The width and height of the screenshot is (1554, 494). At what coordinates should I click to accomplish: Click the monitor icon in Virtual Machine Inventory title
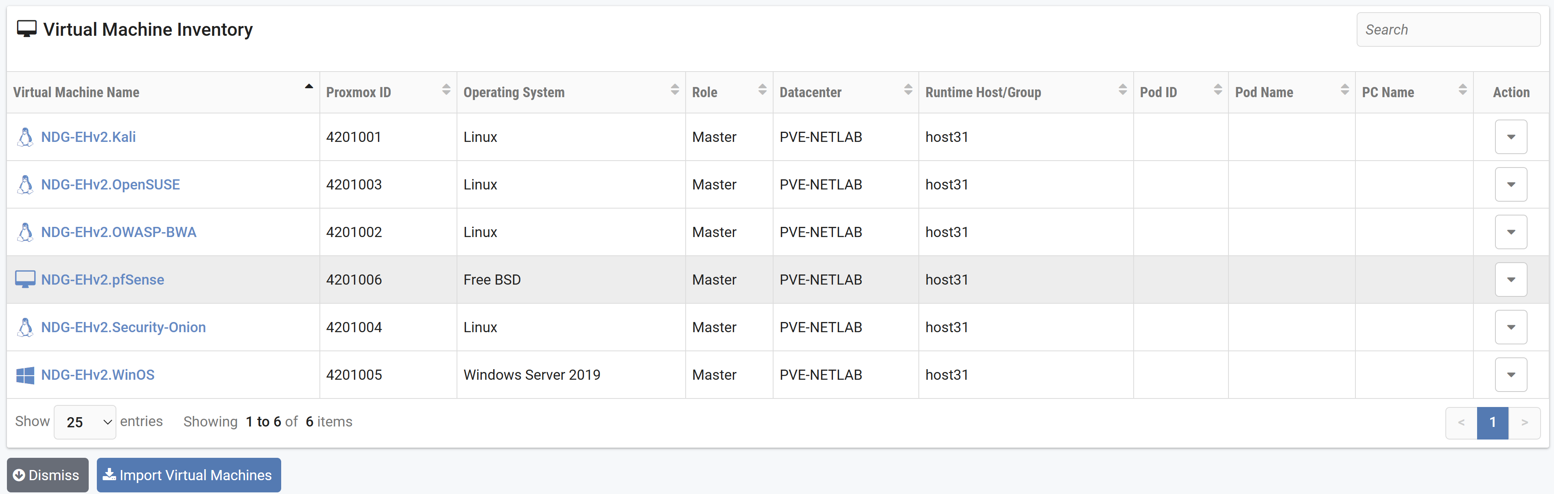26,29
